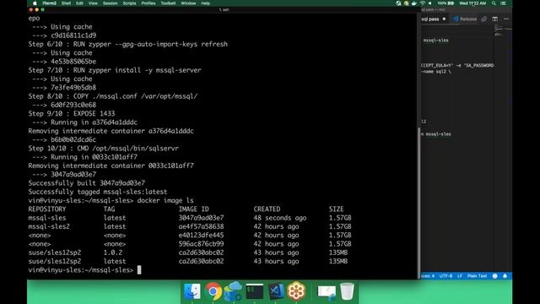540x304 pixels.
Task: Click the battery status indicator
Action: pyautogui.click(x=445, y=3)
